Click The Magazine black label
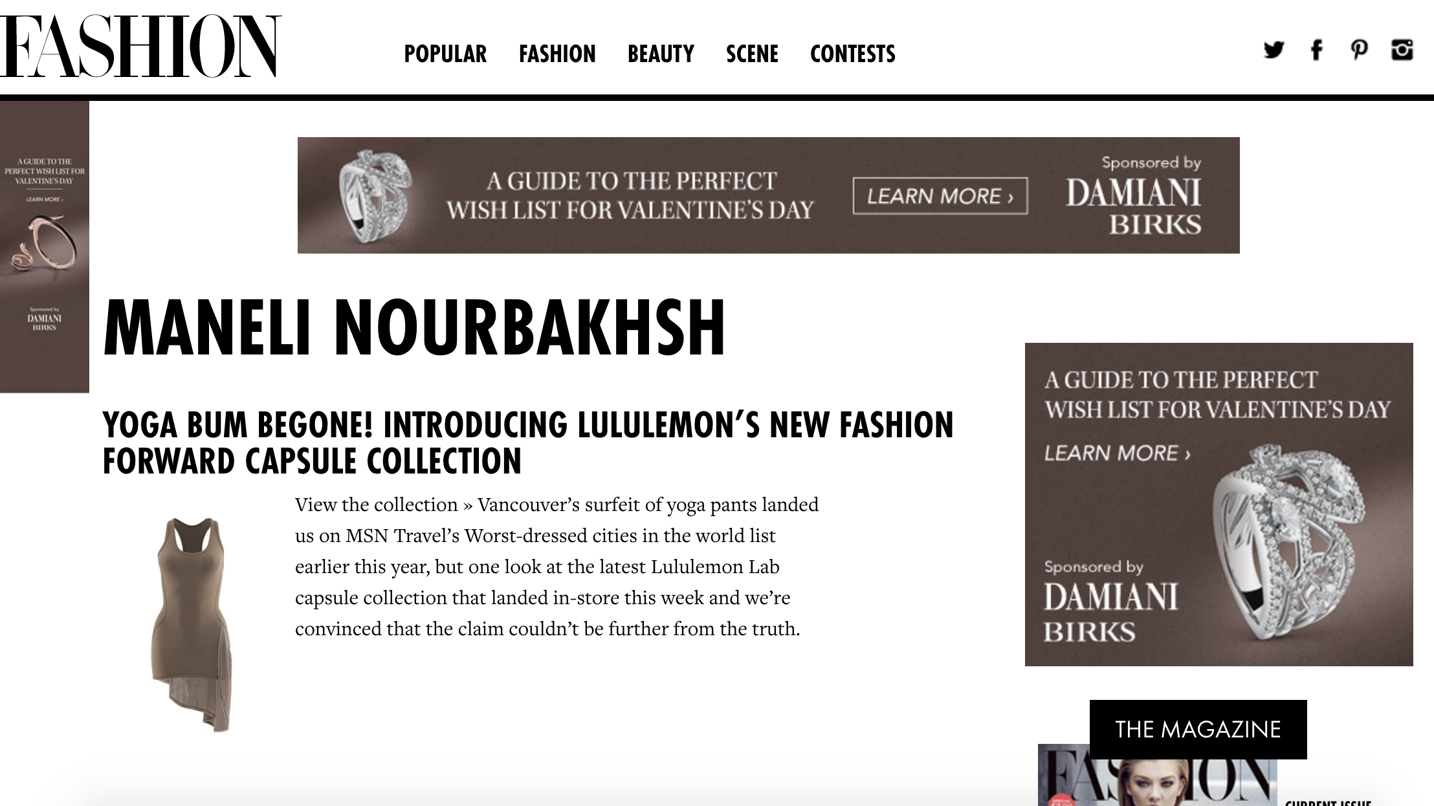The image size is (1434, 806). (1198, 729)
